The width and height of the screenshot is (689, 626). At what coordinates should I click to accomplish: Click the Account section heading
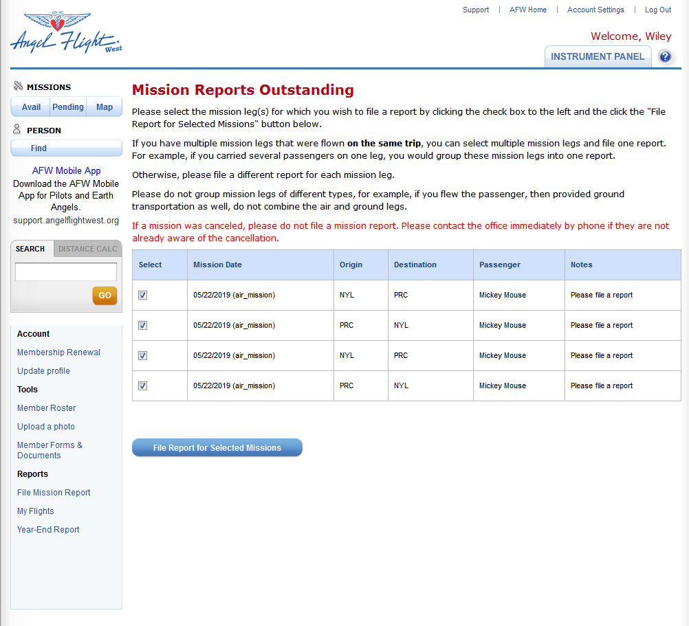pos(34,334)
